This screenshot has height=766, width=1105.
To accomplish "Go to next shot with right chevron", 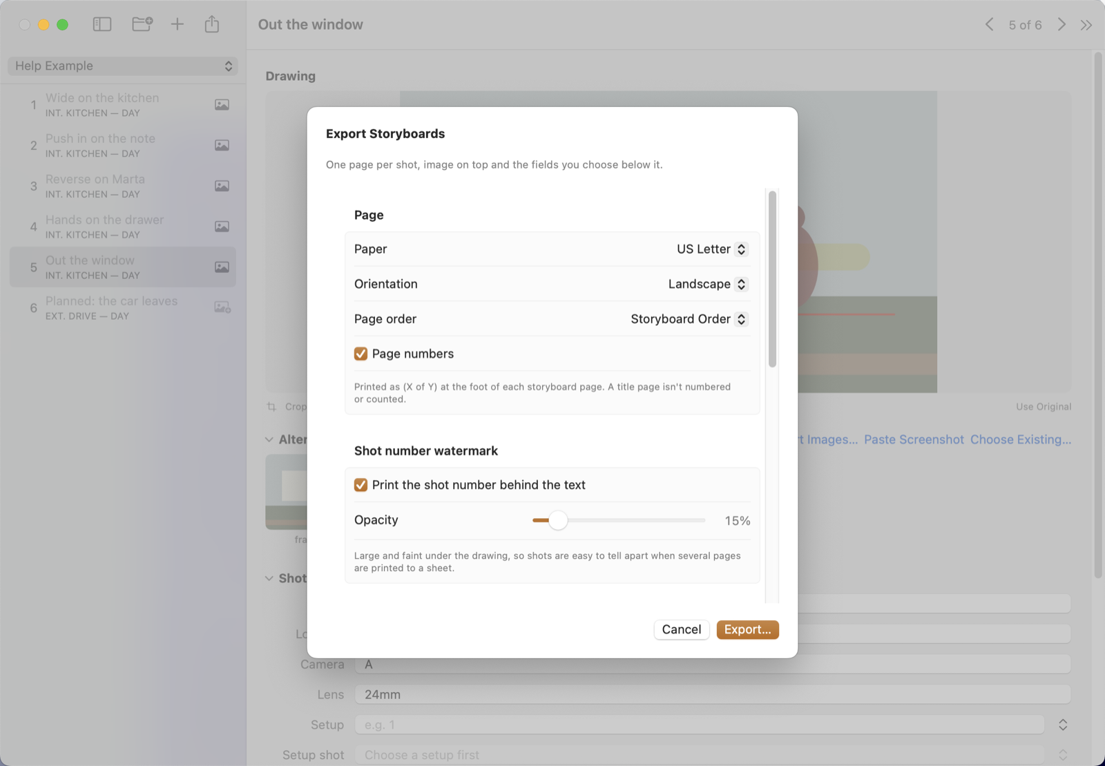I will pyautogui.click(x=1061, y=25).
